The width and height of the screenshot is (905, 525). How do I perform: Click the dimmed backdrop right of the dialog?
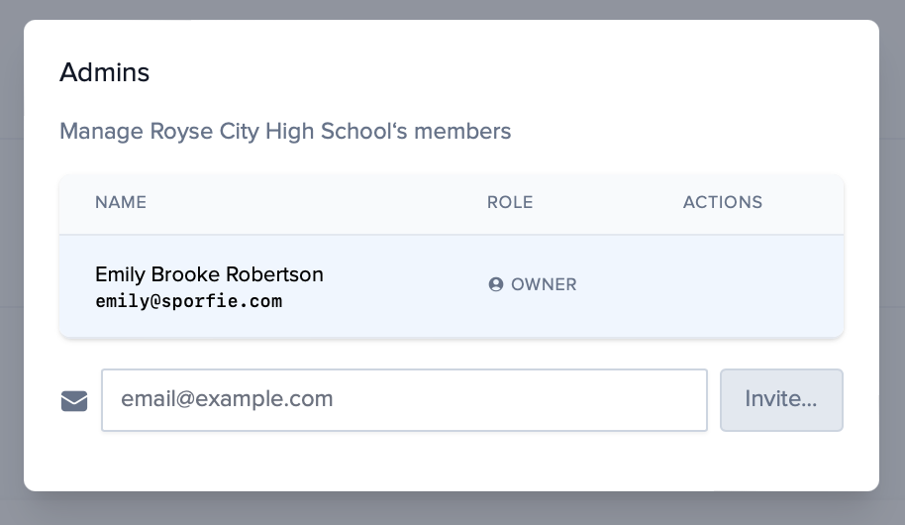pos(892,258)
